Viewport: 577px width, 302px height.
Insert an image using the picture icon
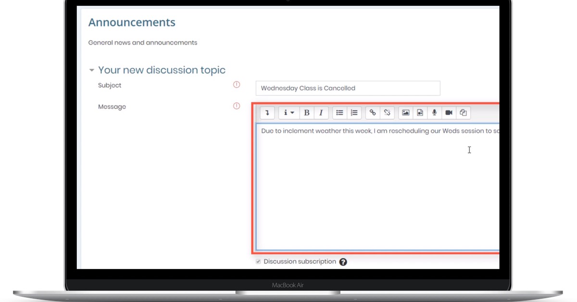coord(406,113)
